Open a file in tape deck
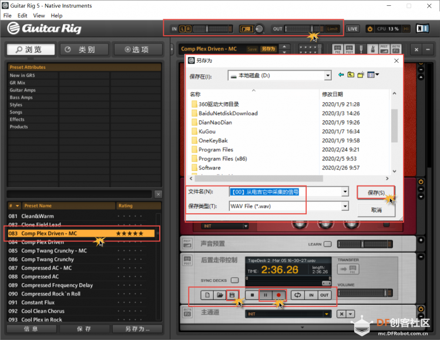This screenshot has height=340, width=440. [x=220, y=295]
